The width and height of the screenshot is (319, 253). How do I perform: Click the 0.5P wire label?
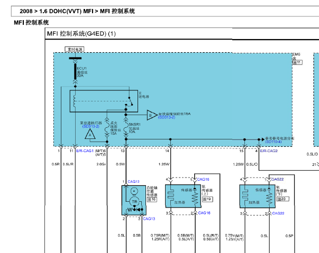coord(289,236)
